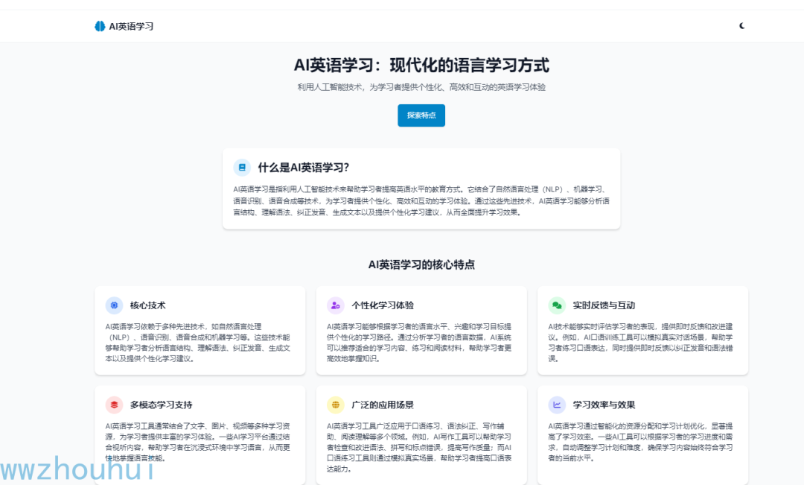
Task: Click the chat bubbles icon next to 实时反馈与互动
Action: [556, 305]
